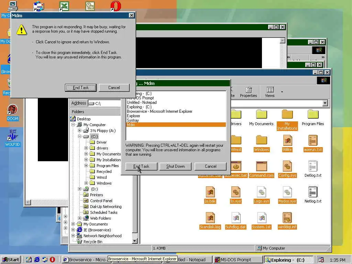Viewport: 352px width, 264px height.
Task: Select the highlighted Mdm task entry
Action: (x=176, y=125)
